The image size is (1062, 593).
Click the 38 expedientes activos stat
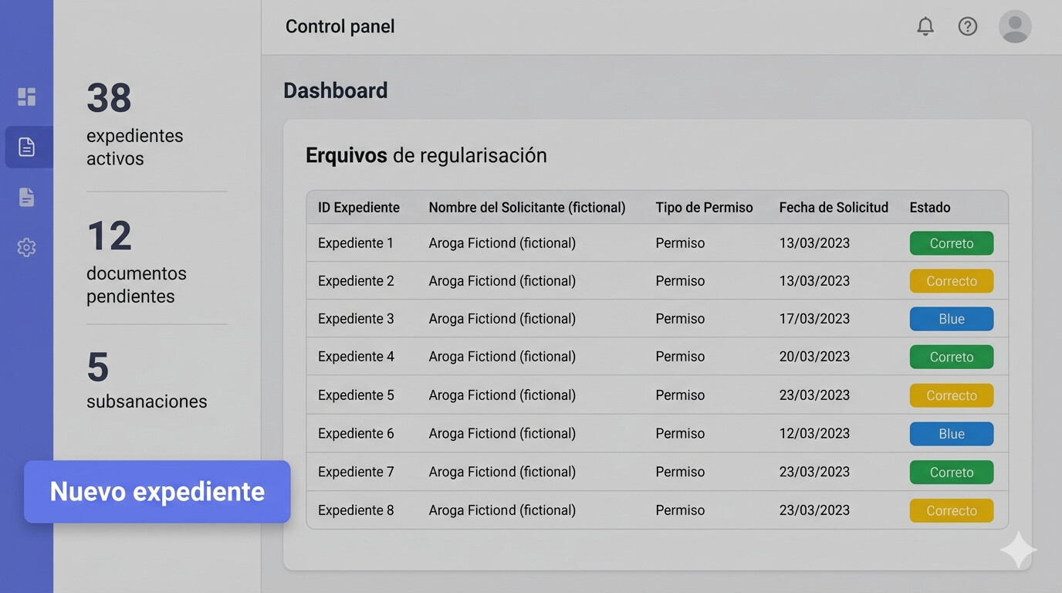tap(135, 124)
